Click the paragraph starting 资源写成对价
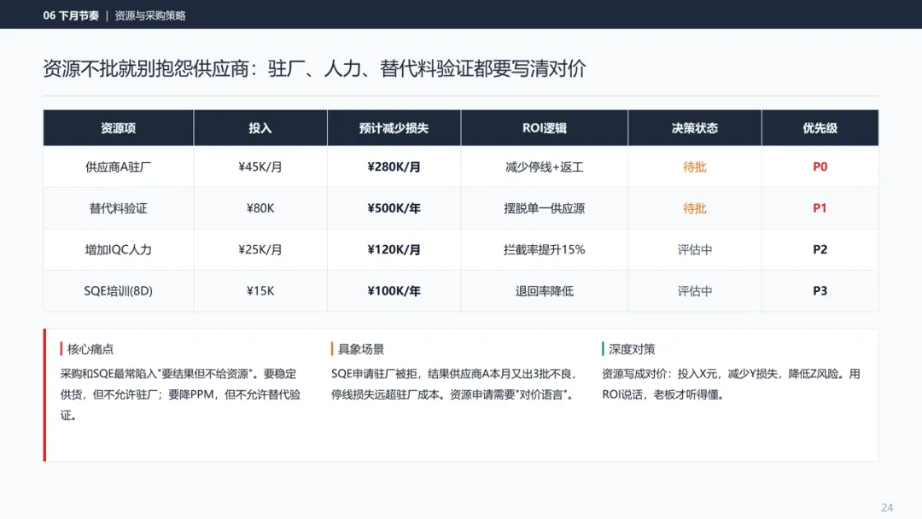 731,384
